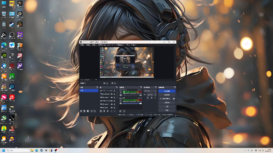Pop out the Audio Mixer dock with its float icon
This screenshot has width=273, height=153.
click(141, 87)
